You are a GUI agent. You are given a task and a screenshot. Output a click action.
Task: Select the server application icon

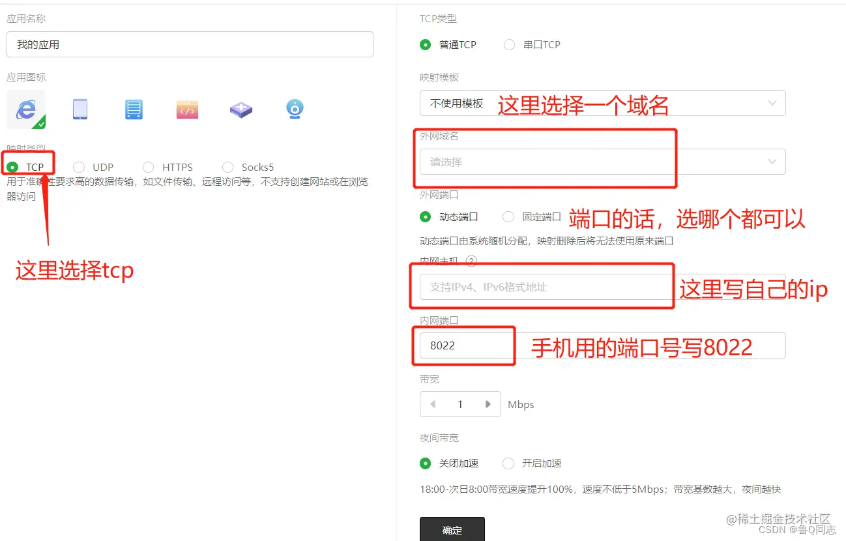click(x=133, y=110)
